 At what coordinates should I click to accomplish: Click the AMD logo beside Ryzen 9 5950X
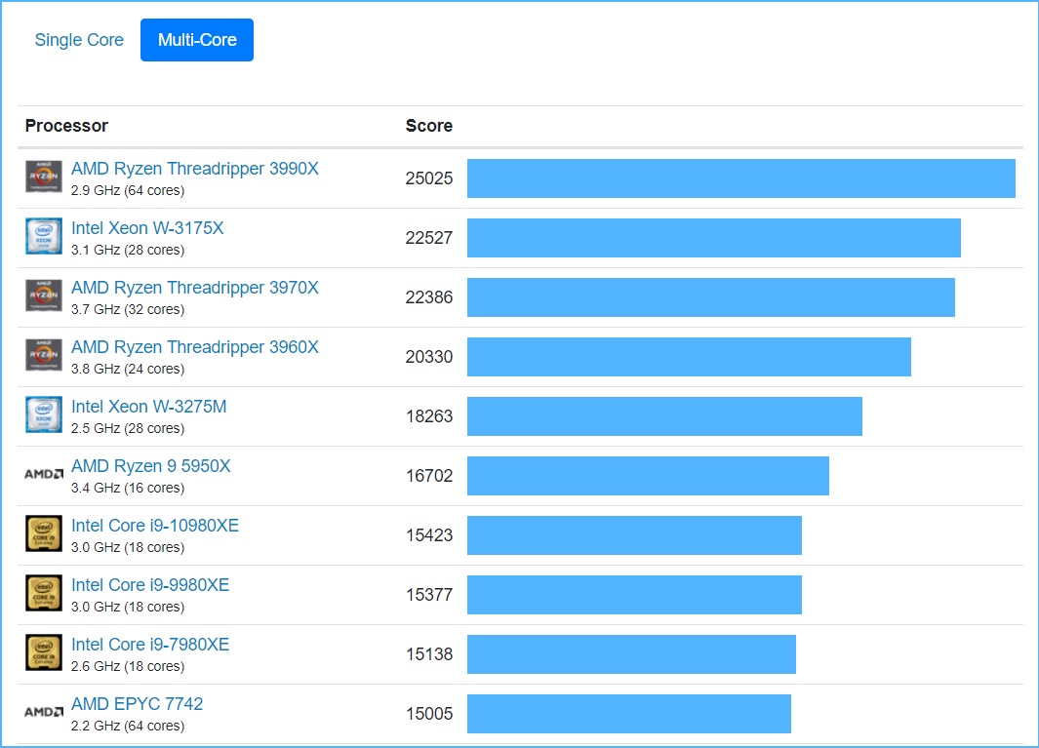click(44, 474)
